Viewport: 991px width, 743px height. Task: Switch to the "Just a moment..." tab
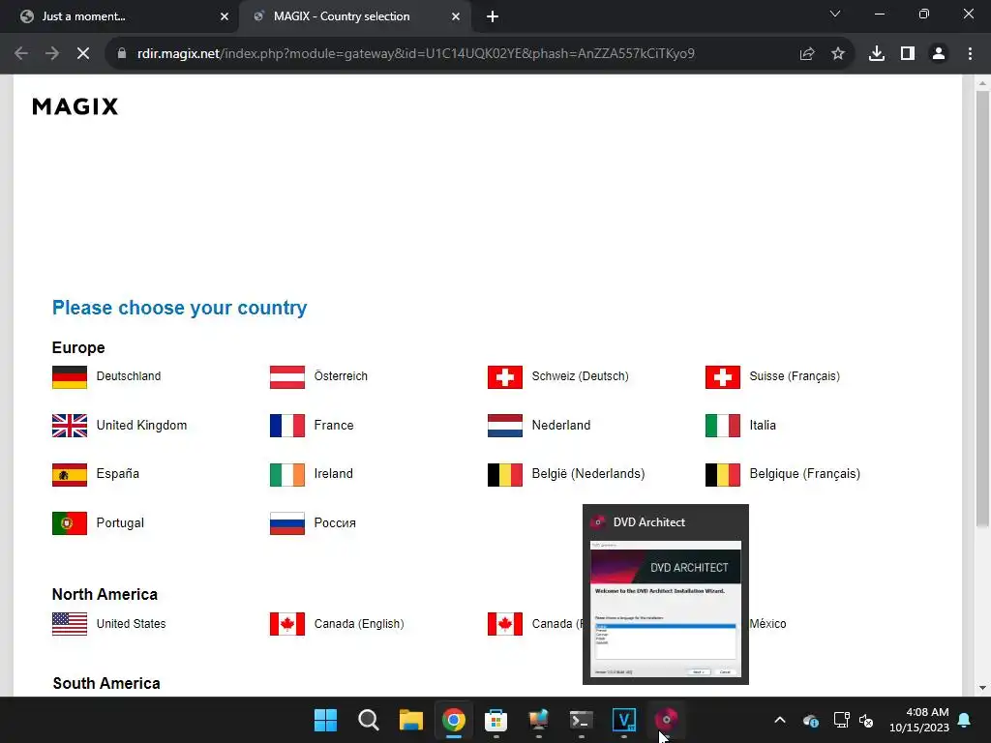tap(119, 16)
